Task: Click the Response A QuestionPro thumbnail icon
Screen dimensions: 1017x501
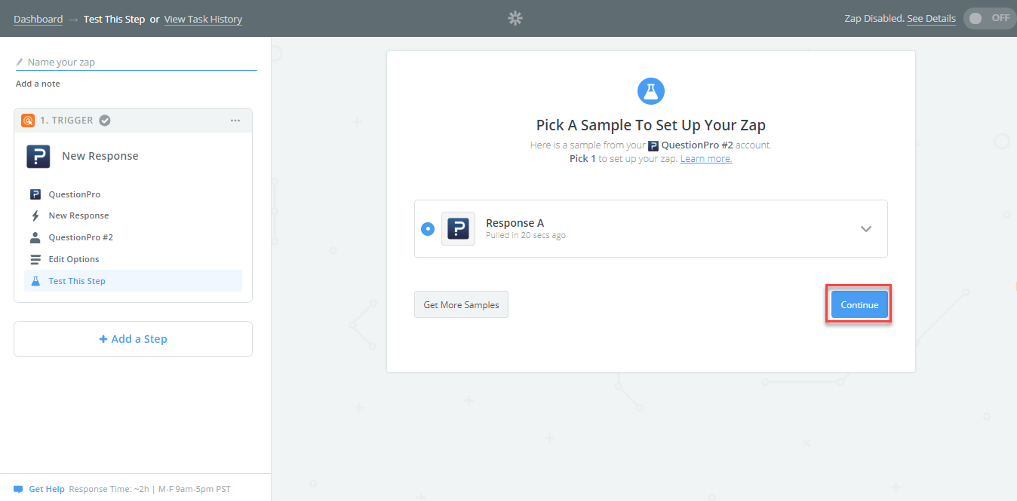Action: [458, 228]
